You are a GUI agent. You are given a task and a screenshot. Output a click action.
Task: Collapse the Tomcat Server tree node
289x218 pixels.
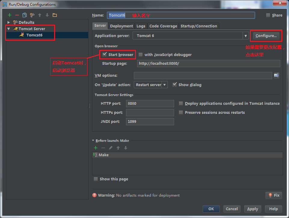click(x=8, y=29)
